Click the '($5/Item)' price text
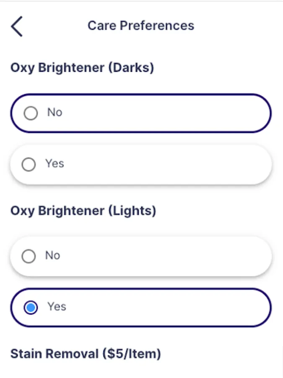The height and width of the screenshot is (378, 283). pos(132,354)
